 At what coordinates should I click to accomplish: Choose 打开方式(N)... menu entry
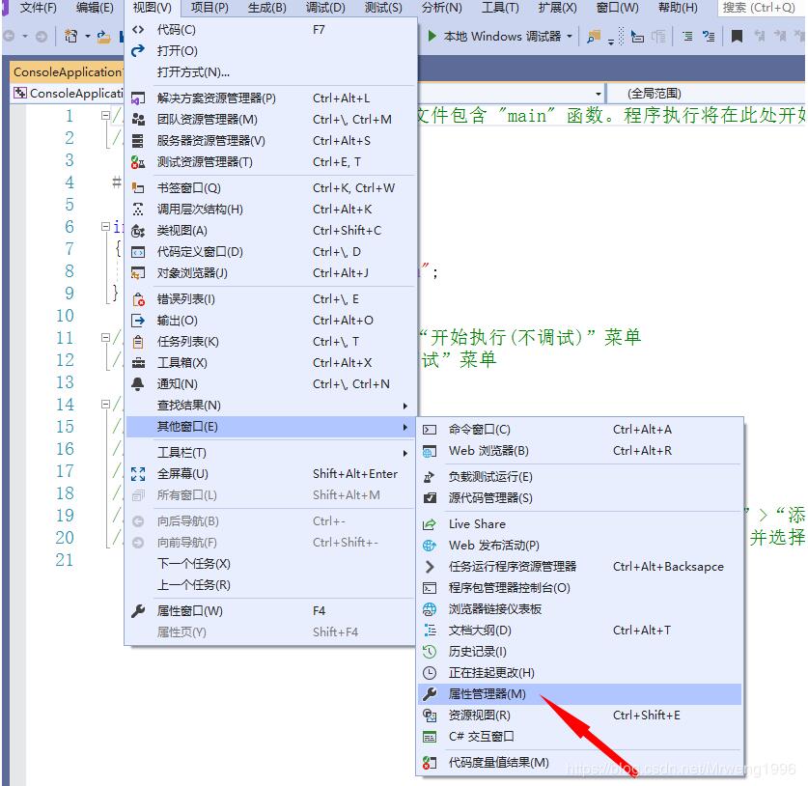tap(270, 72)
